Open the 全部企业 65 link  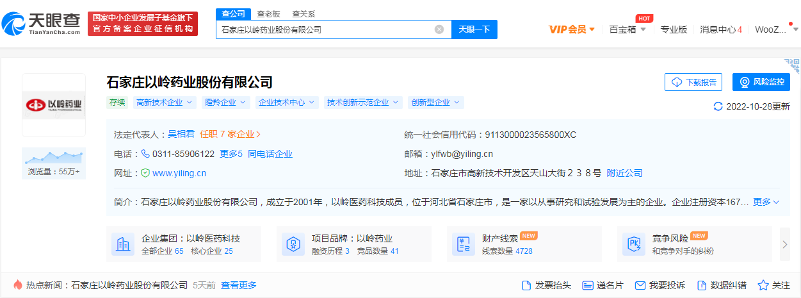pos(163,251)
